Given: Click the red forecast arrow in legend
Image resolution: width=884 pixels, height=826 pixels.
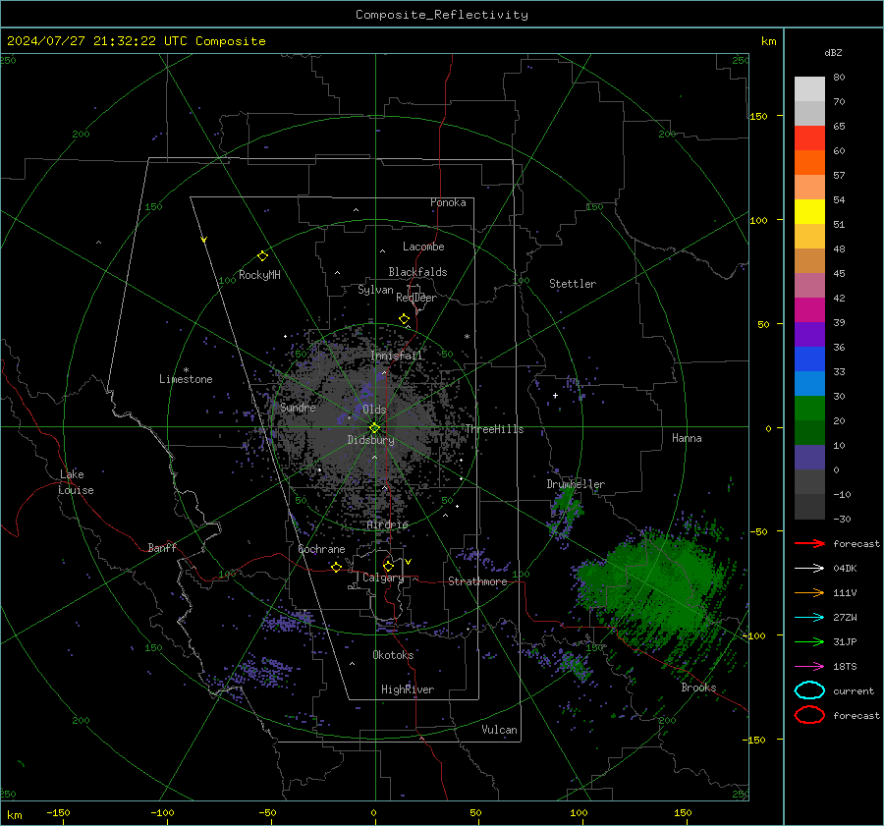Looking at the screenshot, I should [x=809, y=543].
